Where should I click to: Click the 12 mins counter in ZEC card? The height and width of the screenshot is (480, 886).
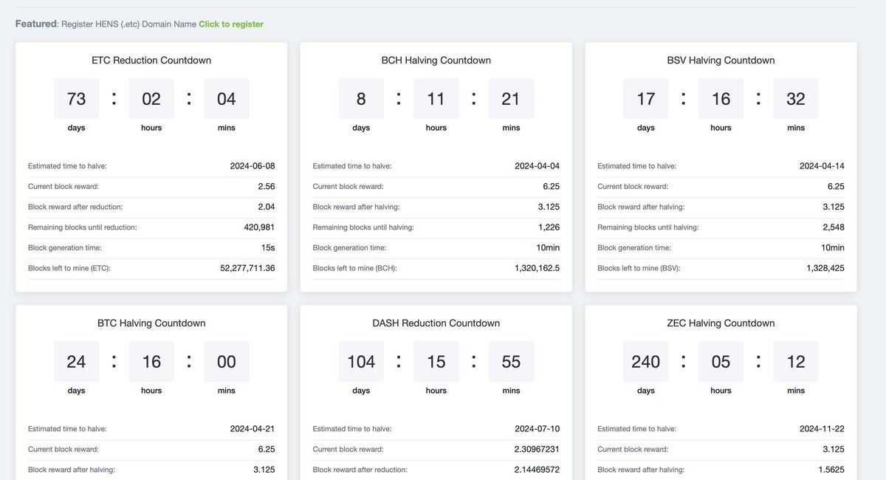point(796,361)
